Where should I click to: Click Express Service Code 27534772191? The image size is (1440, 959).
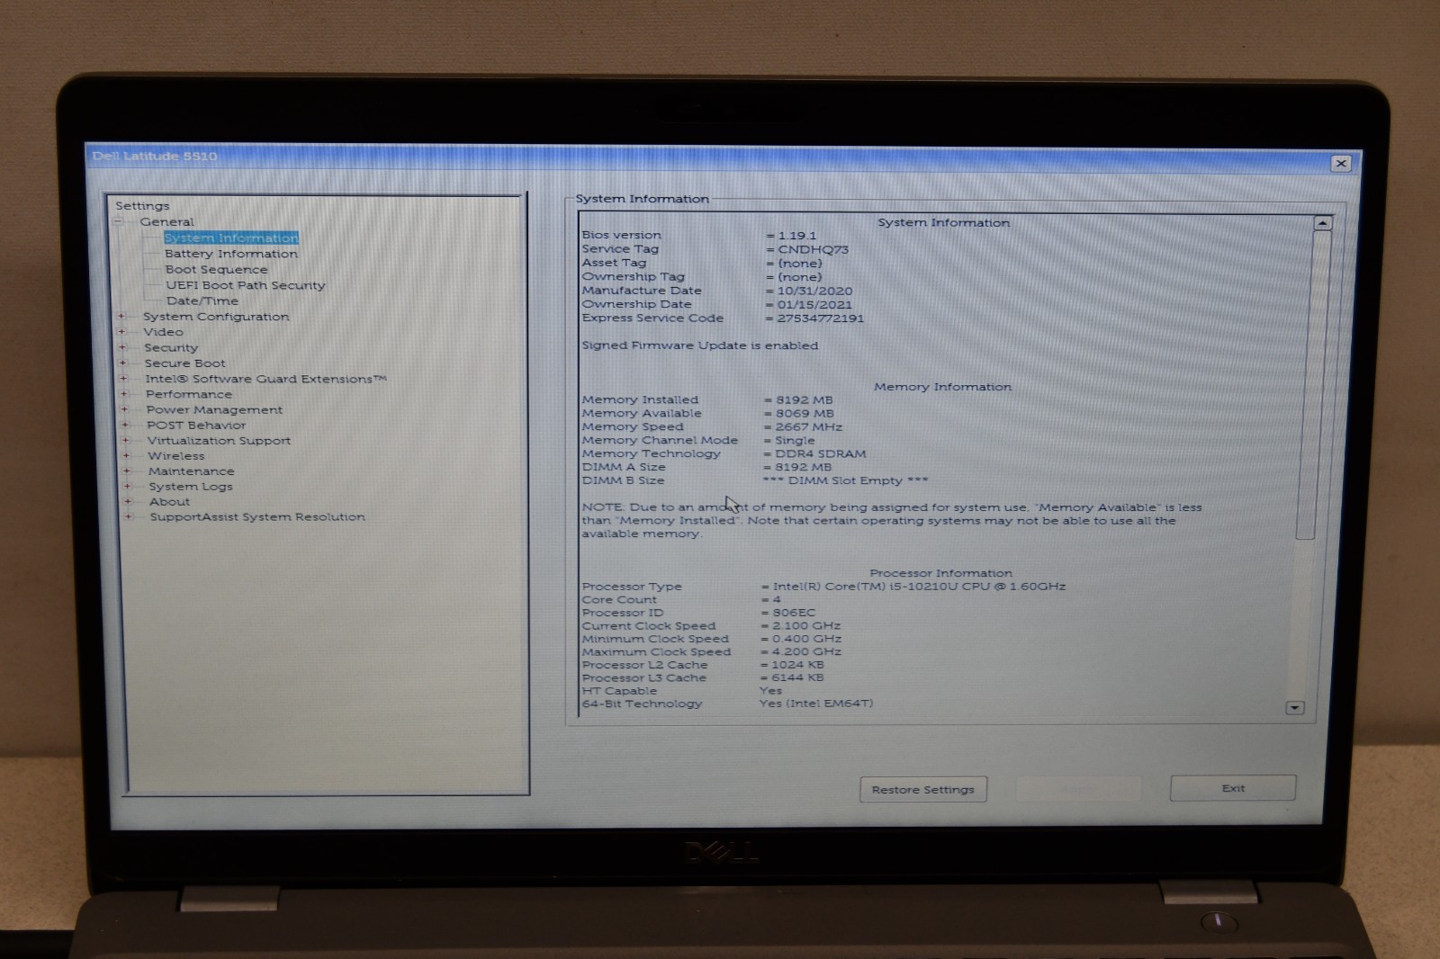[x=820, y=318]
